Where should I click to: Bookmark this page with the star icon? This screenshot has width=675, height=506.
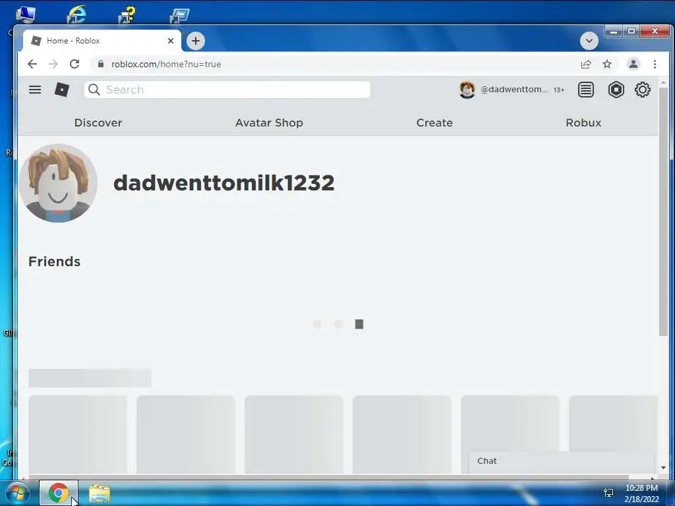pyautogui.click(x=607, y=64)
